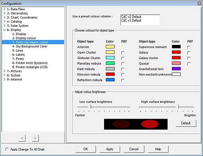
Task: Change the Globular Cluster colour swatch
Action: pyautogui.click(x=110, y=58)
